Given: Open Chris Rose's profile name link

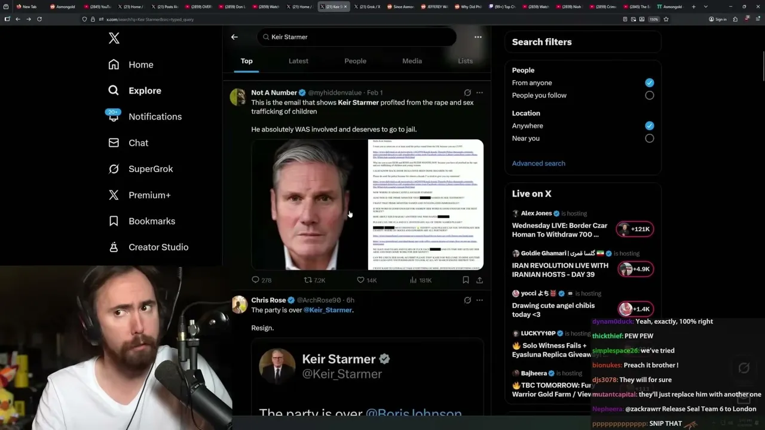Looking at the screenshot, I should pos(268,300).
